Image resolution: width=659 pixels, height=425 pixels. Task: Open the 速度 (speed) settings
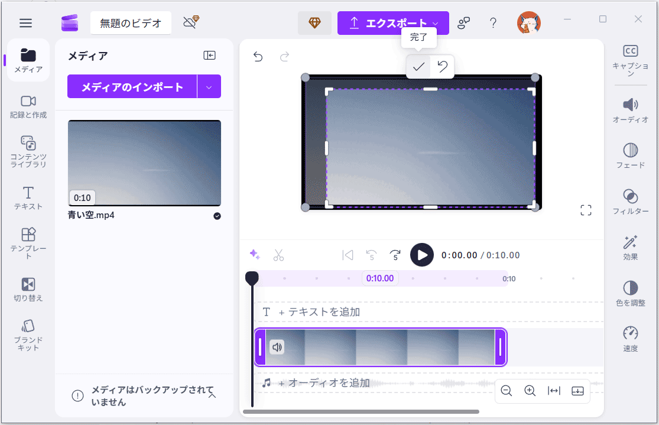coord(630,334)
